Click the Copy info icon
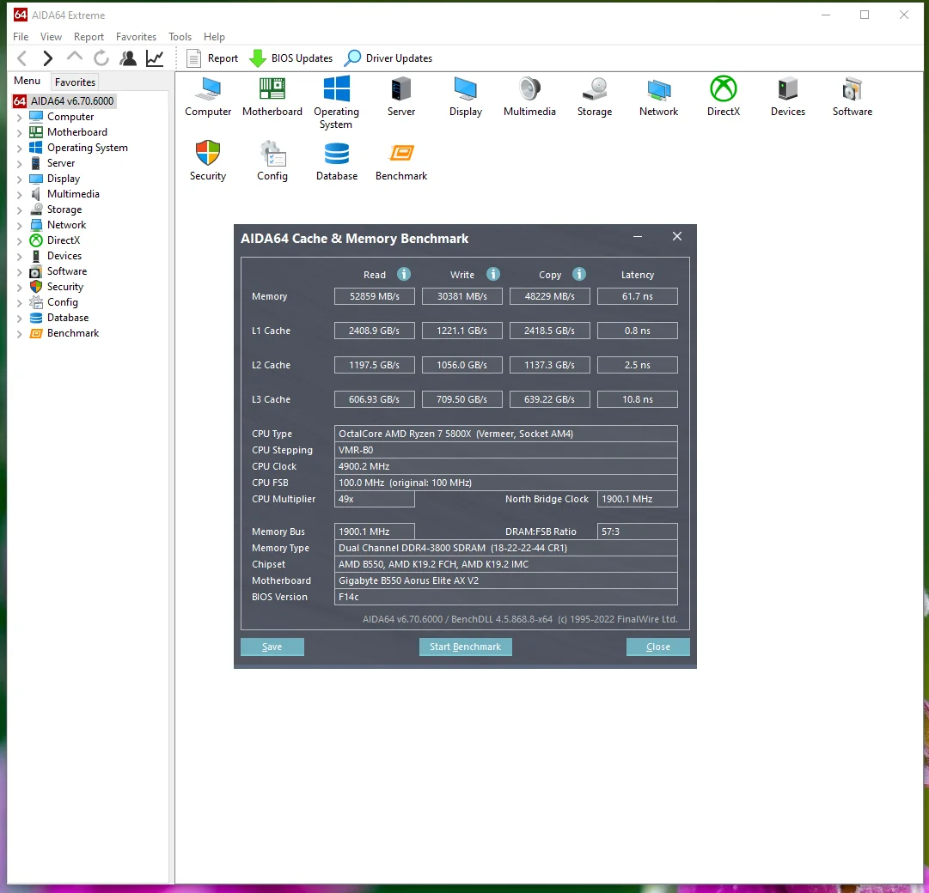The height and width of the screenshot is (893, 929). click(579, 274)
